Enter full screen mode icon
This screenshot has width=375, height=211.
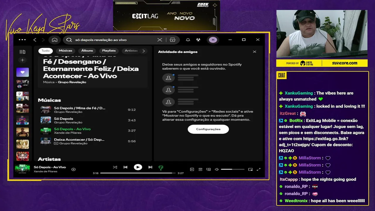tap(259, 169)
